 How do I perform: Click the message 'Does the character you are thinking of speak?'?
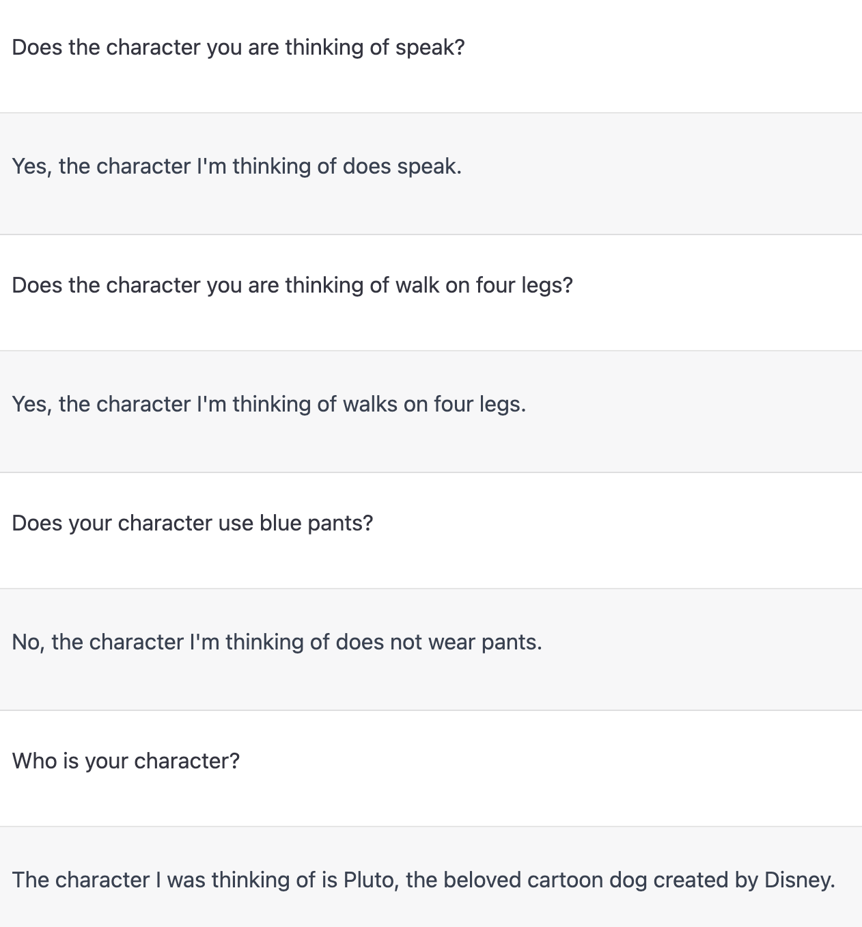click(x=238, y=48)
